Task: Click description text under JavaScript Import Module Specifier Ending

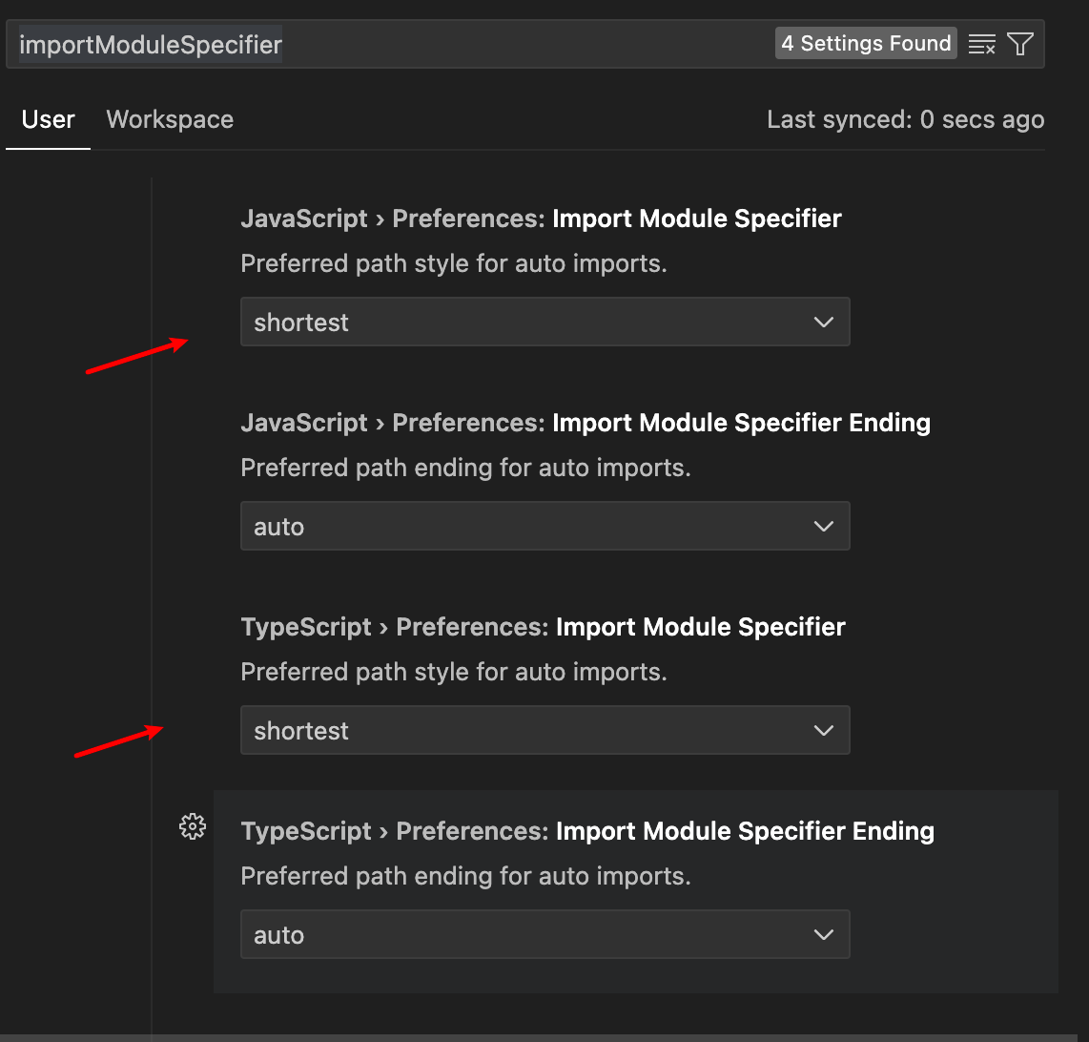Action: point(465,468)
